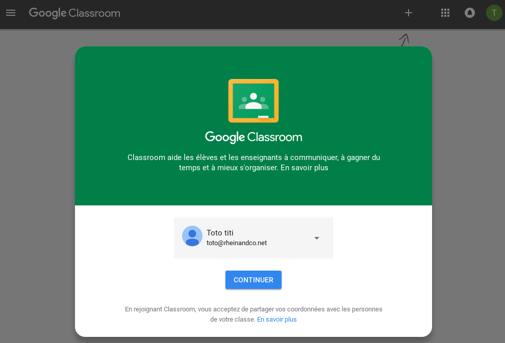Click the Google Classroom title inside the dialog
Image resolution: width=505 pixels, height=343 pixels.
(x=253, y=137)
